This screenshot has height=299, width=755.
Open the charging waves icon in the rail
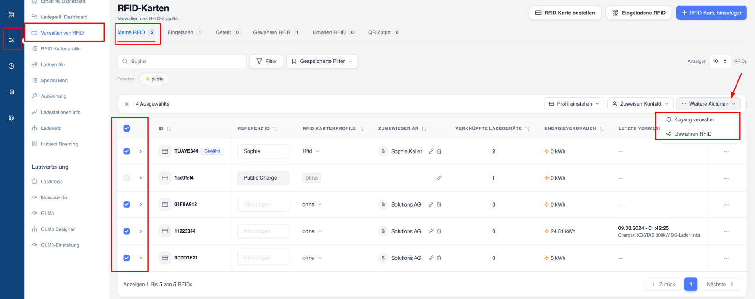(12, 40)
